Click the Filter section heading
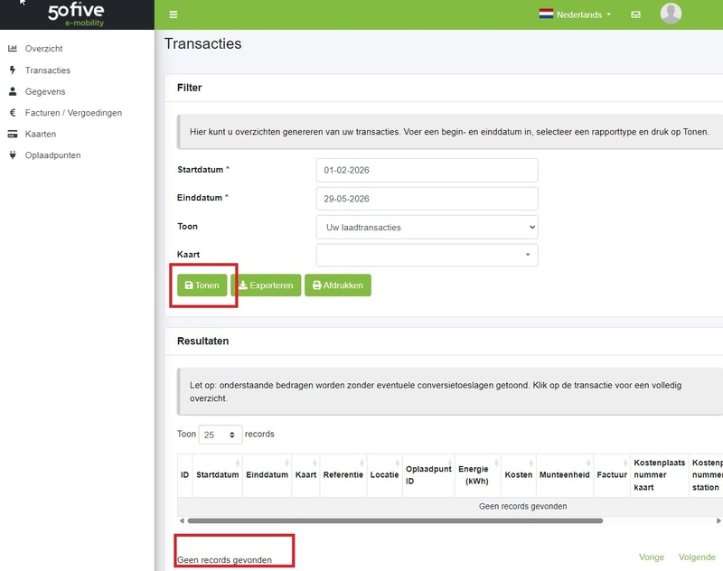This screenshot has height=571, width=723. (x=190, y=88)
